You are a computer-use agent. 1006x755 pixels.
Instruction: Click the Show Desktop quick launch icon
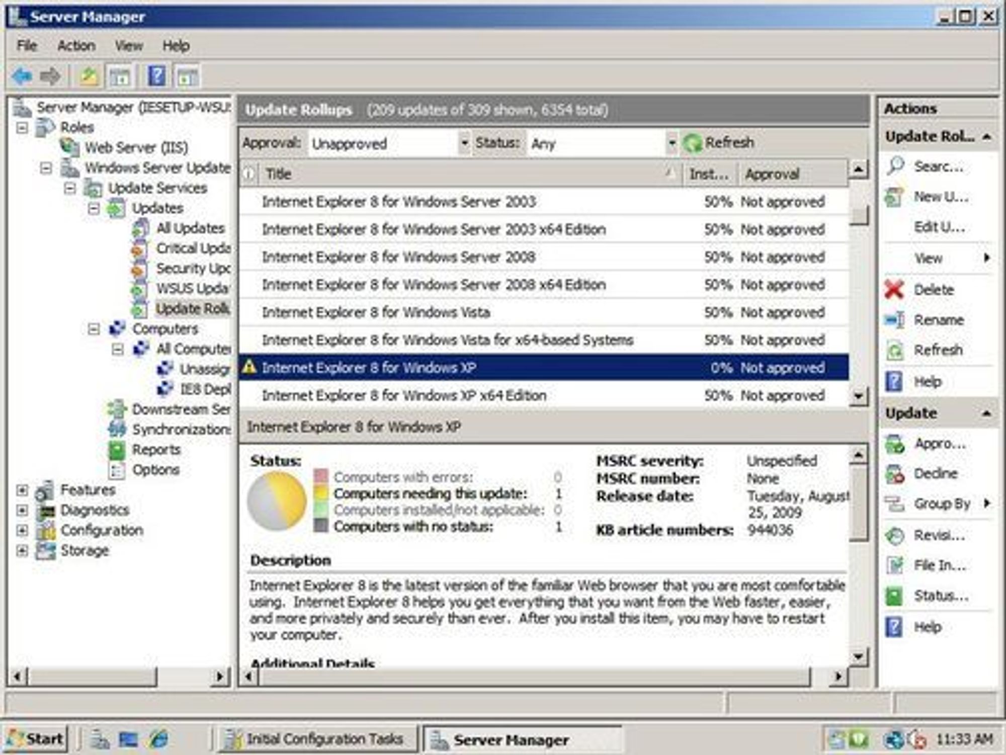pos(128,739)
